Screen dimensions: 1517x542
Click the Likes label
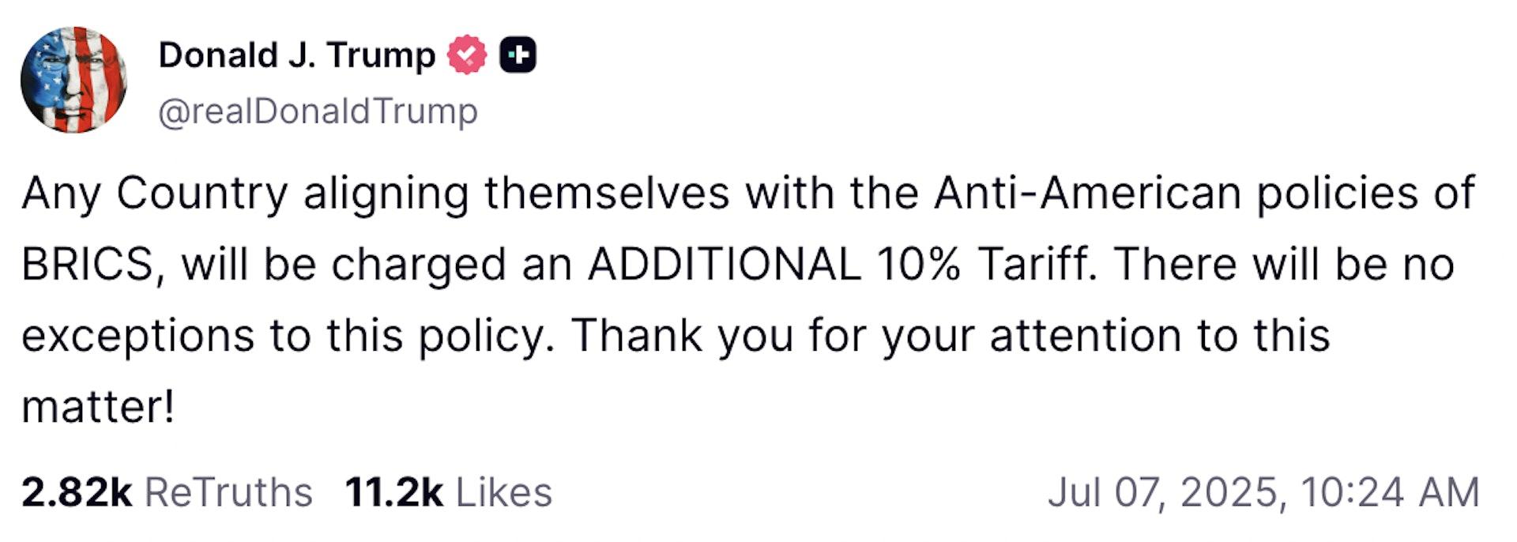503,493
